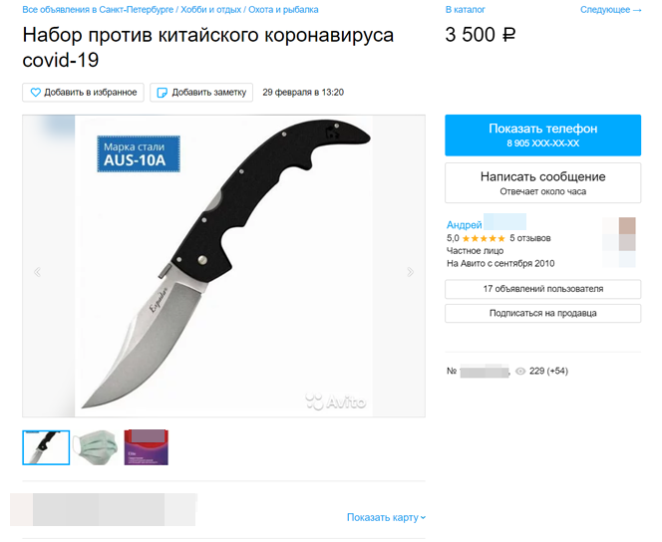Go to Следующее listing
The height and width of the screenshot is (542, 662).
(x=611, y=10)
